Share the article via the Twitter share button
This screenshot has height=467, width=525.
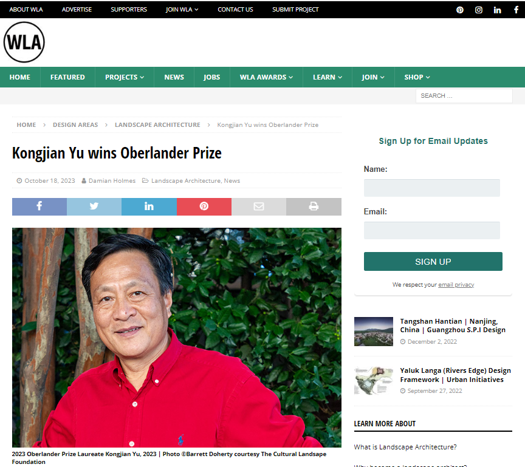point(94,206)
